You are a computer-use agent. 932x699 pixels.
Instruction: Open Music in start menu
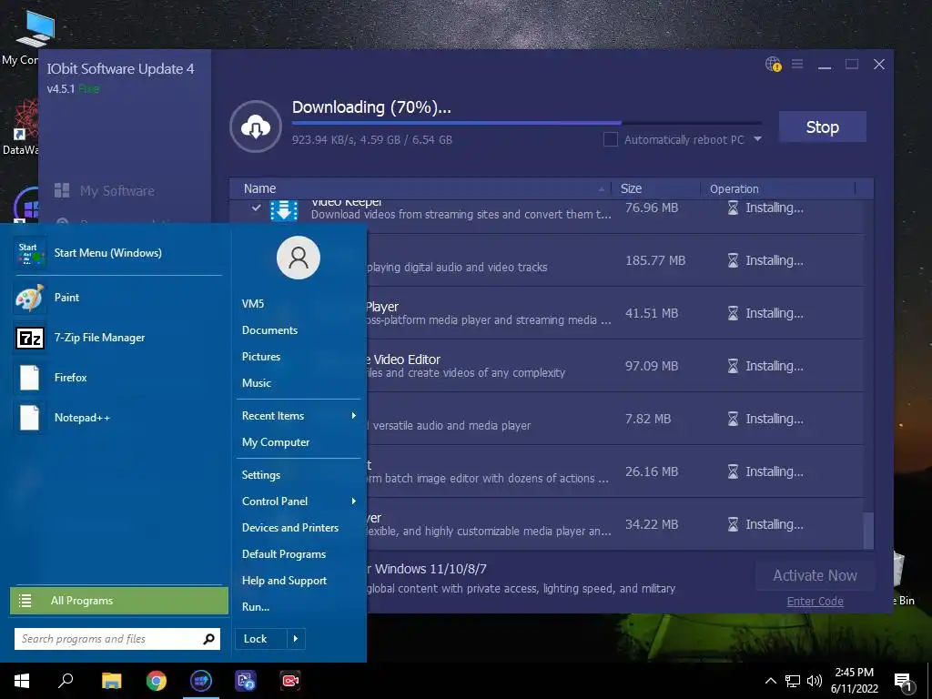tap(256, 383)
